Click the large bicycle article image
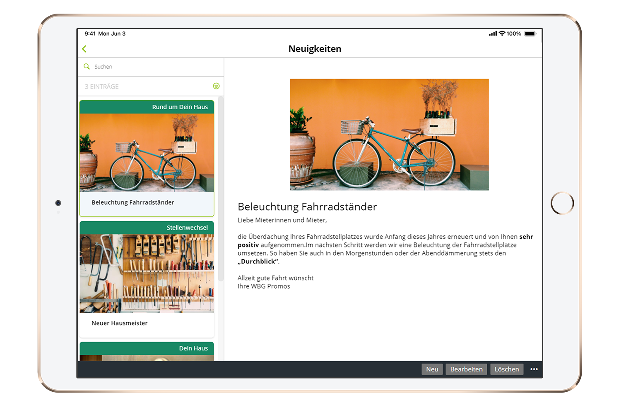The width and height of the screenshot is (621, 405). tap(389, 134)
